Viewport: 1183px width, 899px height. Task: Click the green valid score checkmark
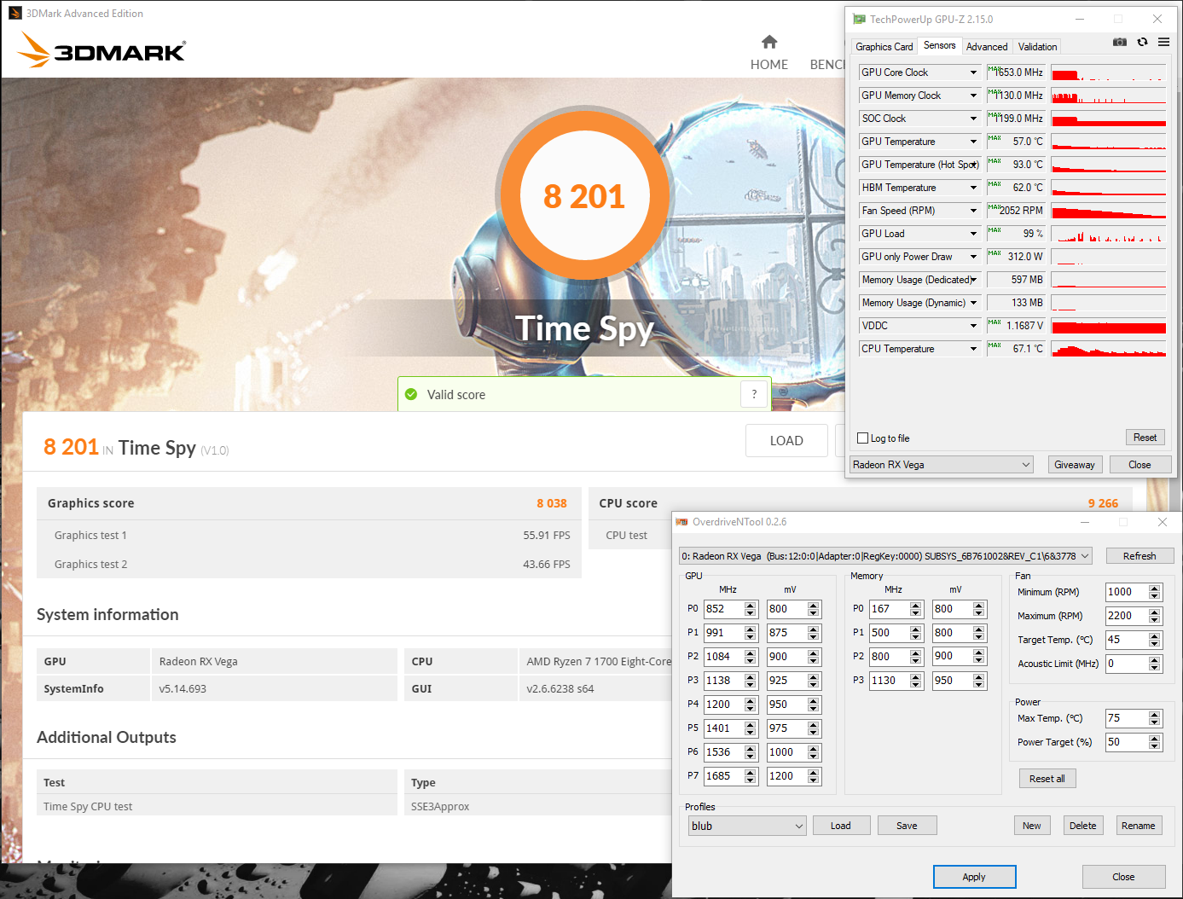pos(411,394)
